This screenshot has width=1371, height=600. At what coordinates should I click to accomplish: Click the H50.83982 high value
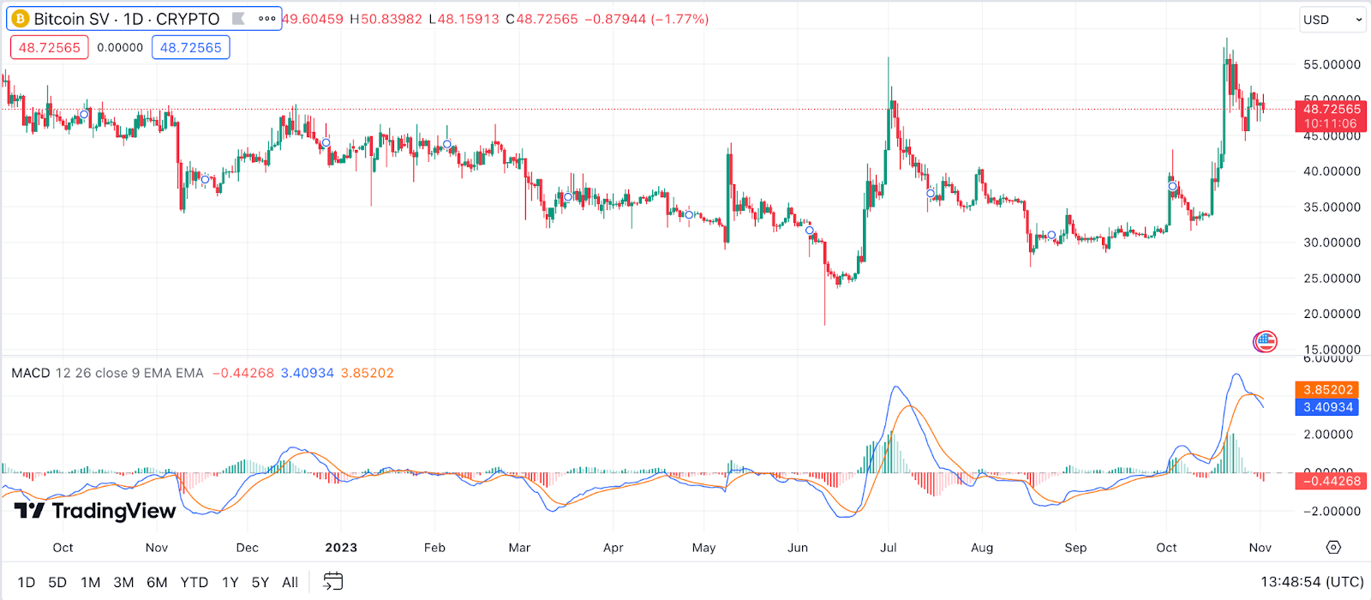click(x=386, y=19)
